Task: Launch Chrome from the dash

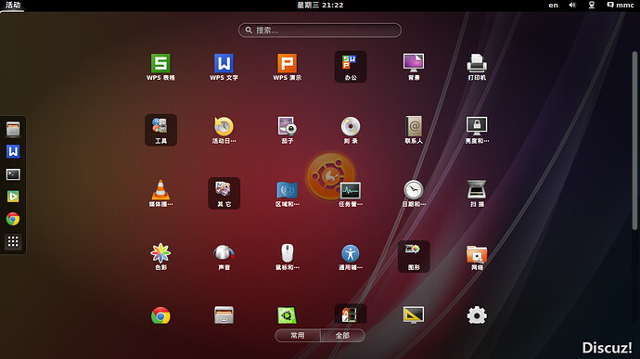Action: click(x=13, y=219)
